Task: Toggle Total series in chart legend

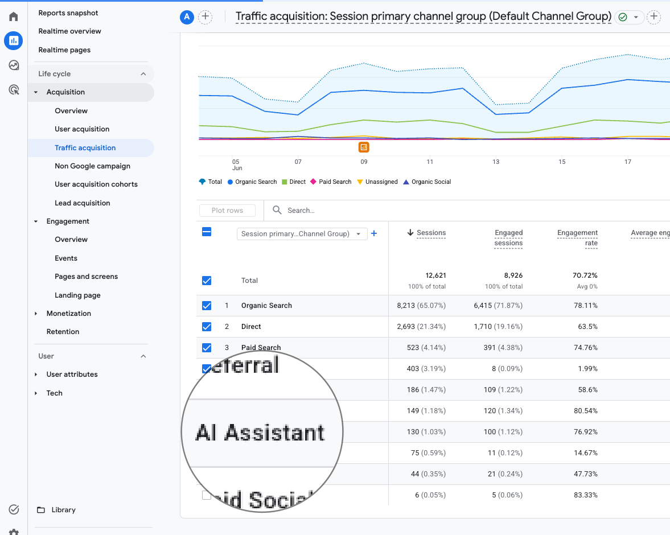Action: coord(211,182)
